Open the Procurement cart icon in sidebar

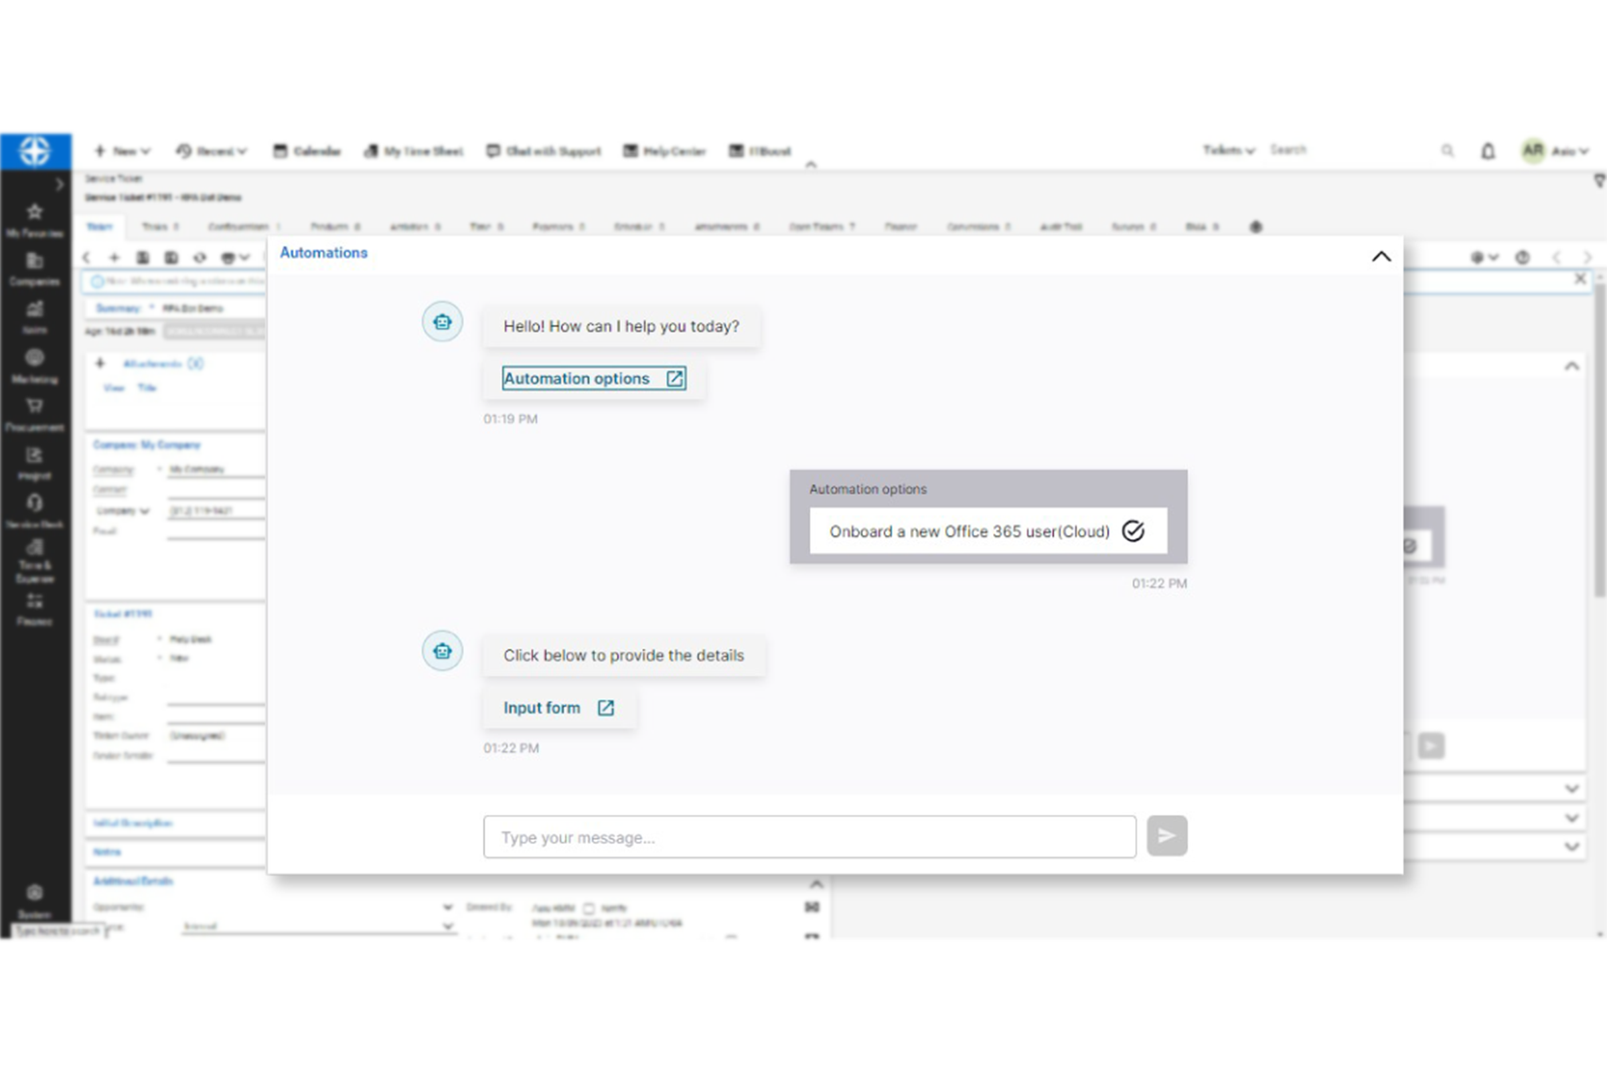coord(34,406)
